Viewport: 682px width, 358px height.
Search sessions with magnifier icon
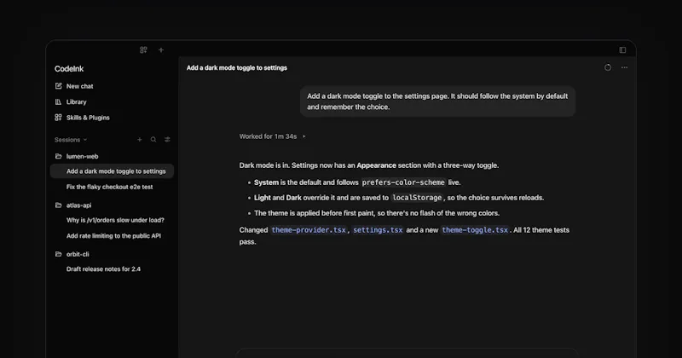153,140
